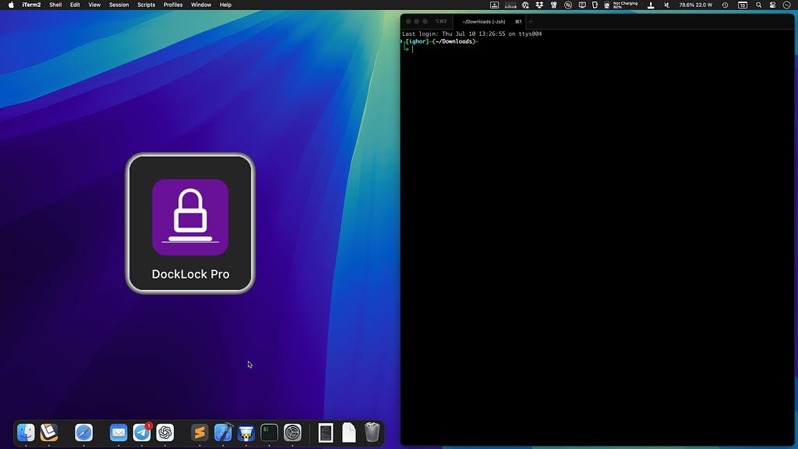This screenshot has width=798, height=449.
Task: Click the shirt-shaped menu bar icon
Action: click(554, 5)
